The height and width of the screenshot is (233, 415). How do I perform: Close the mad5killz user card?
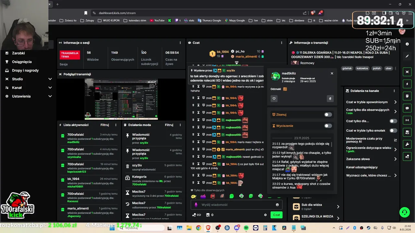tap(332, 73)
